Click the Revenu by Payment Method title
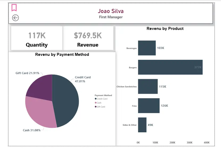Viewport: 221px width, 149px height. [62, 55]
